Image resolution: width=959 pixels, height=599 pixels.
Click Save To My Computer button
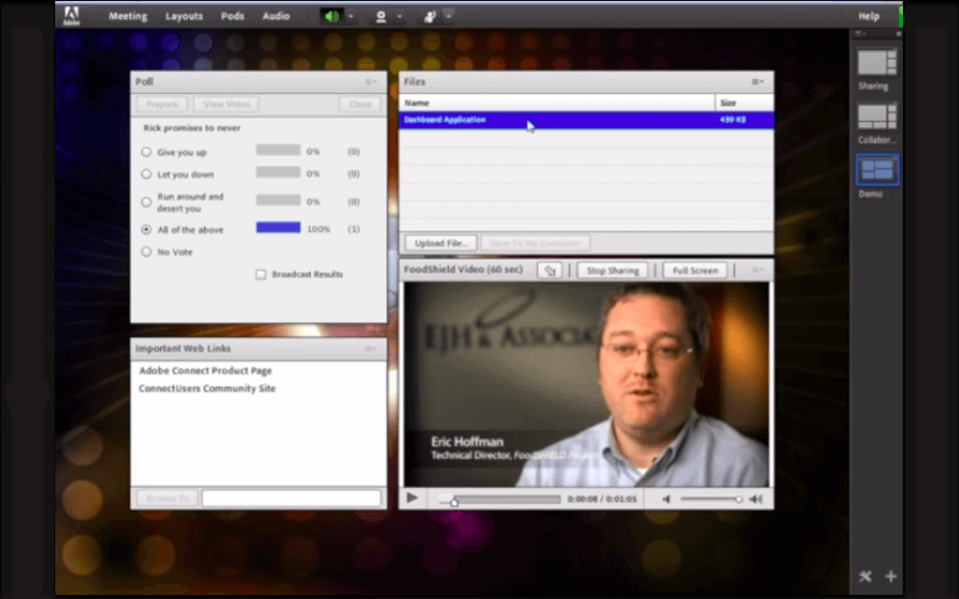(x=535, y=244)
